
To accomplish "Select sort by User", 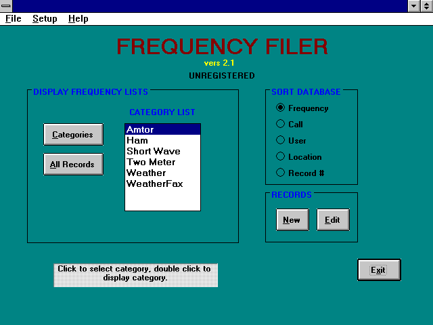I will pos(280,141).
